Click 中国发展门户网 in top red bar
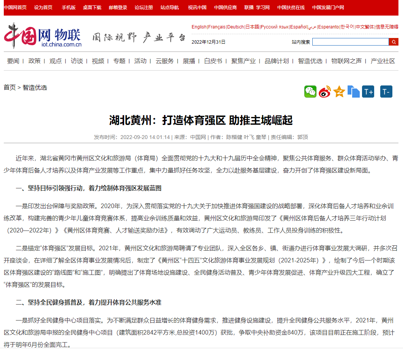 (x=328, y=8)
